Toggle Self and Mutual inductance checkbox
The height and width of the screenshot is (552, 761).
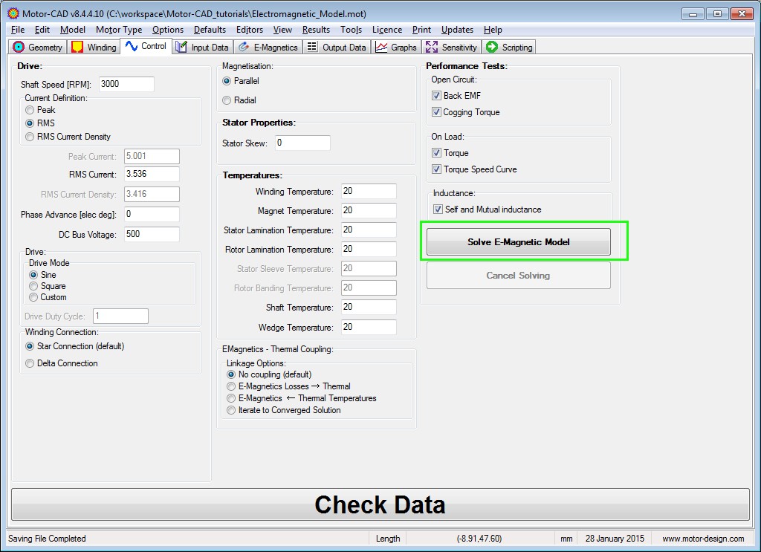(x=438, y=210)
